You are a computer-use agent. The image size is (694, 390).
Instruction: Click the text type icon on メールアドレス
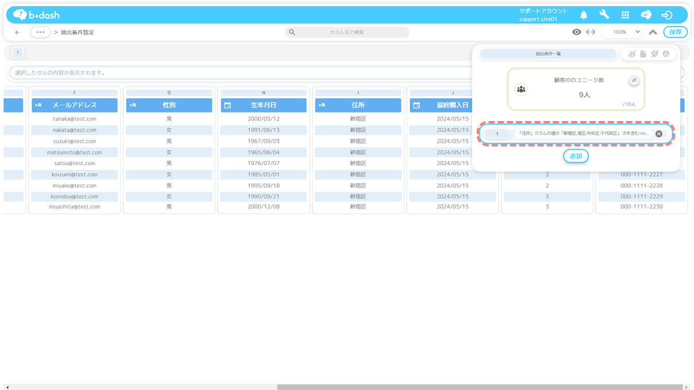pos(38,106)
